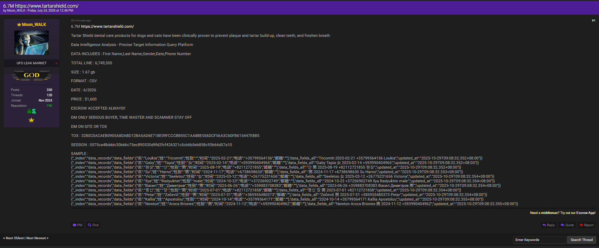599x248 pixels.
Task: Click the 'DATE : 6/2026' line
Action: pos(84,90)
